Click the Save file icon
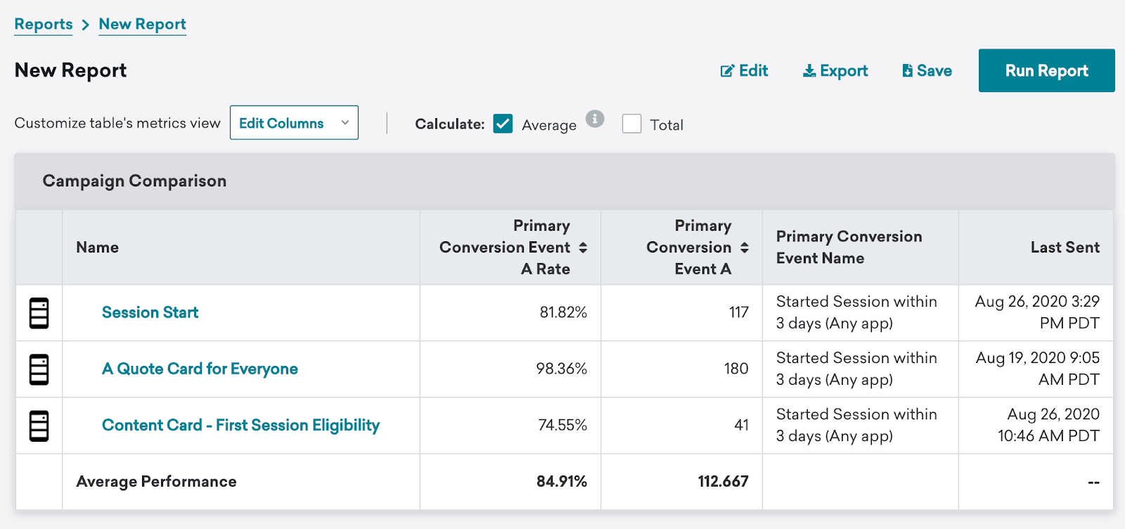Viewport: 1125px width, 529px height. coord(908,71)
